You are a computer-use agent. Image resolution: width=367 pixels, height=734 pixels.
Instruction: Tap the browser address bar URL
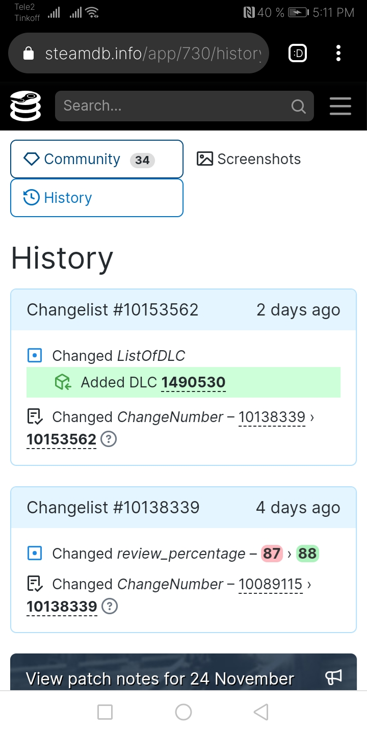(x=153, y=54)
